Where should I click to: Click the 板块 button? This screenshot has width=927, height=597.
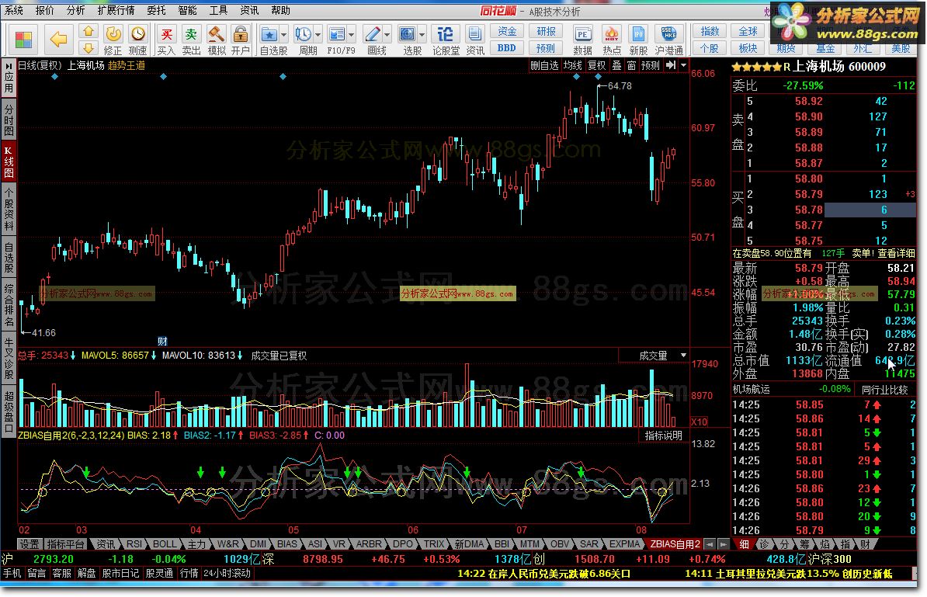tap(748, 48)
